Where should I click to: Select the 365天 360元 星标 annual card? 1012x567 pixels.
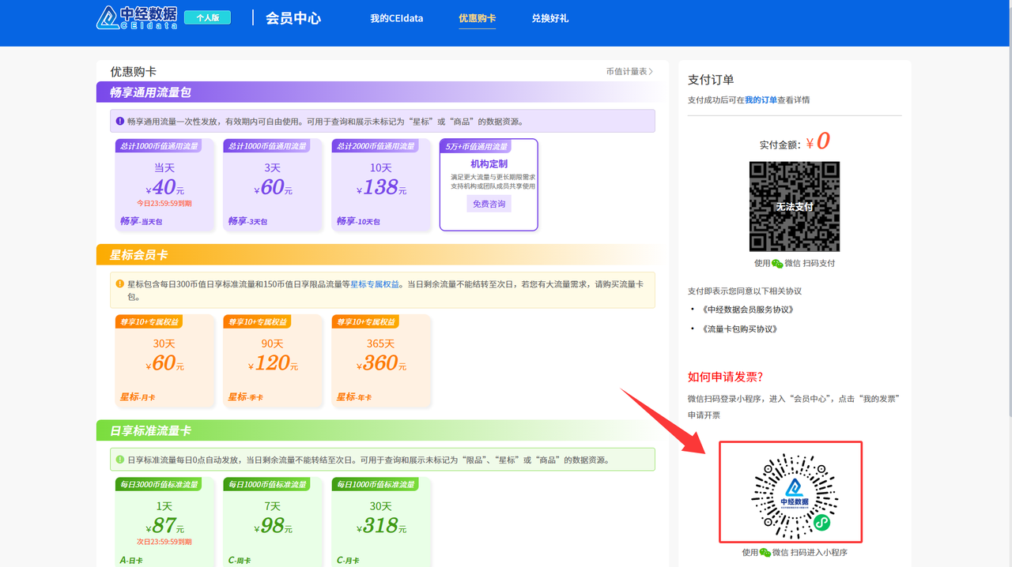(381, 361)
